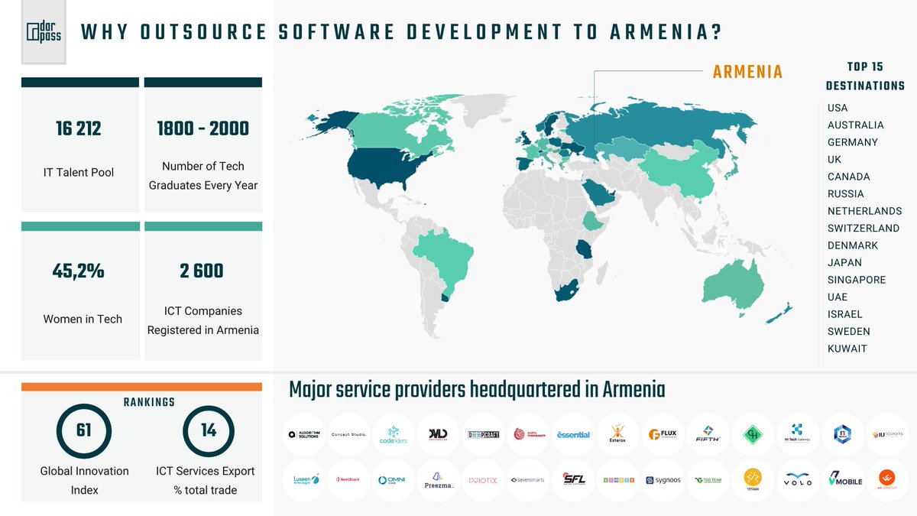Select the Coderiders logo
This screenshot has height=516, width=917.
click(394, 434)
